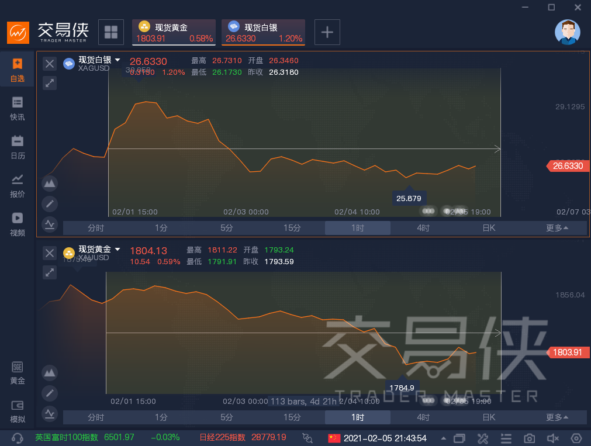Viewport: 591px width, 446px height.
Task: Open customer service headset icon
Action: [18, 438]
